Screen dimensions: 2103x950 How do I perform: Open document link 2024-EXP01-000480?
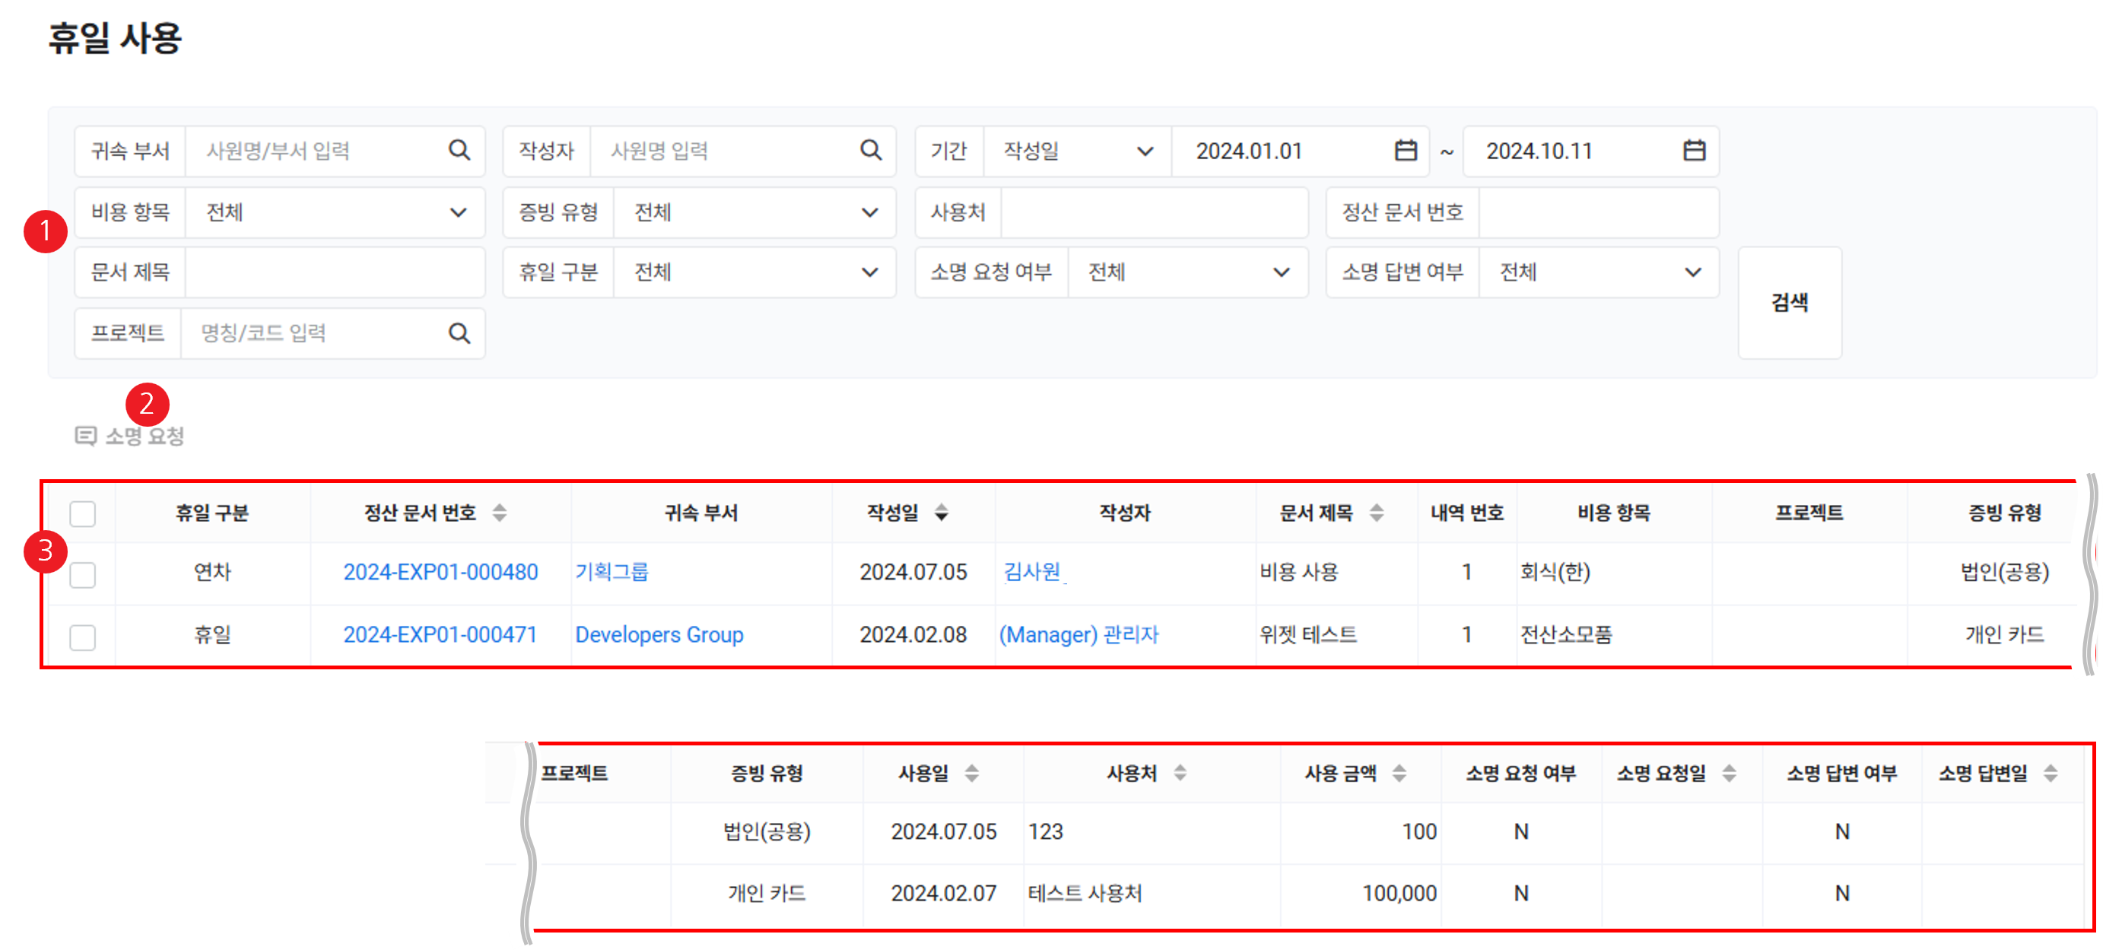[x=440, y=572]
